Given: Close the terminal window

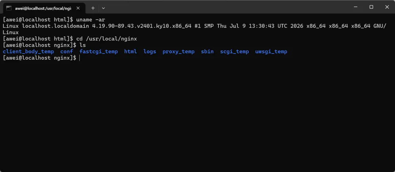Looking at the screenshot, I should (387, 7).
